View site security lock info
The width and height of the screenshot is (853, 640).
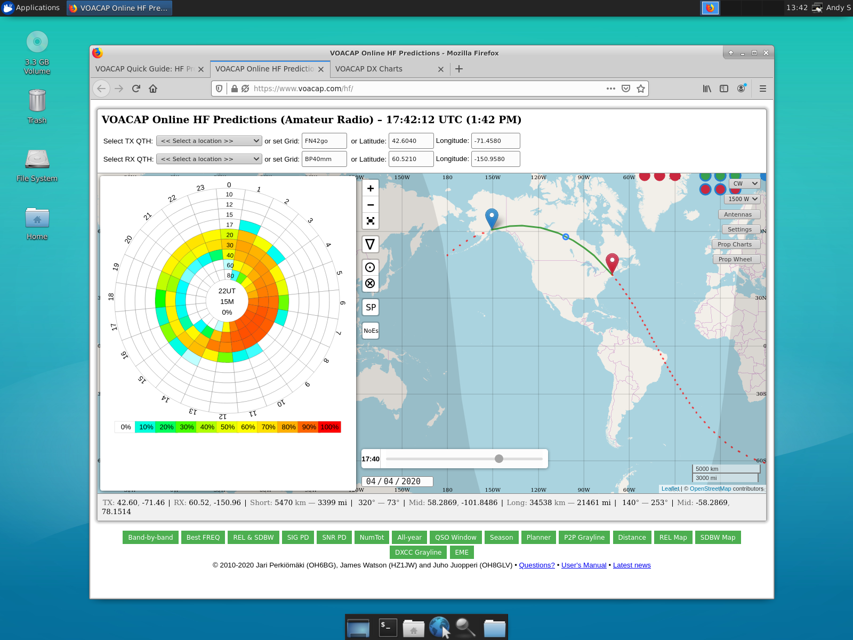pyautogui.click(x=234, y=89)
